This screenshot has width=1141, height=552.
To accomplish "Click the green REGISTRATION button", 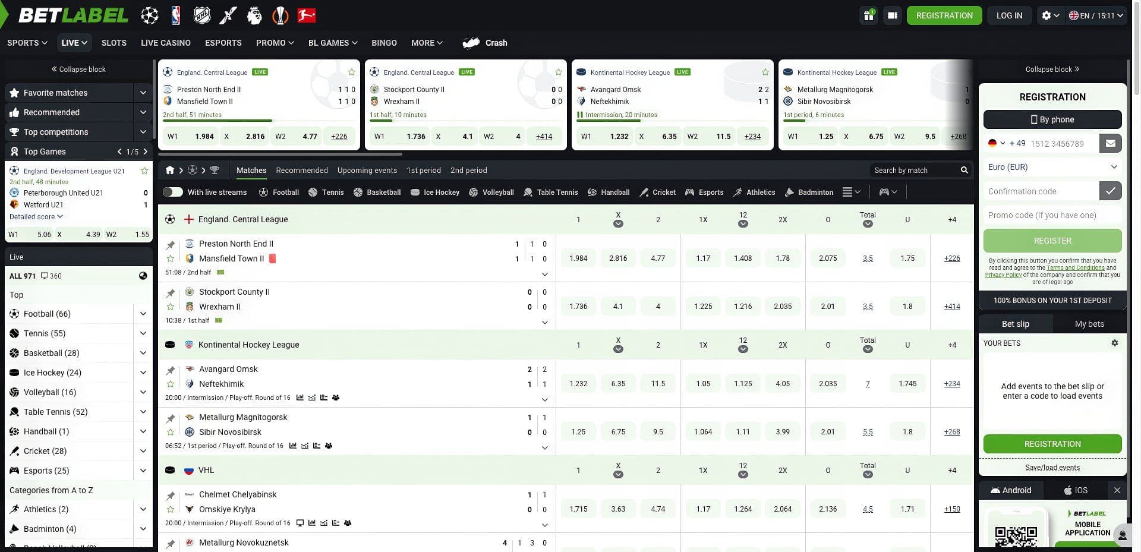I will pyautogui.click(x=944, y=15).
